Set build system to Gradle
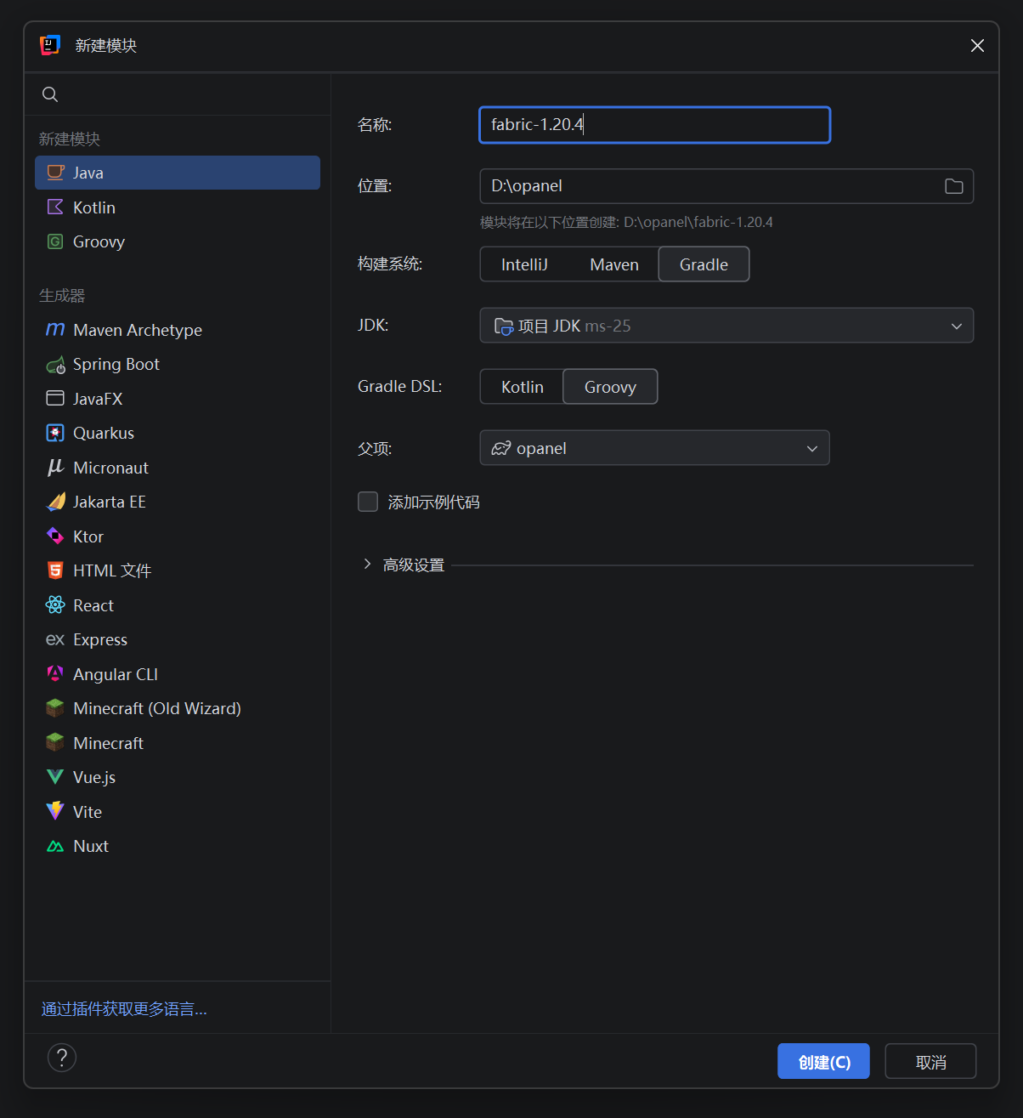1023x1118 pixels. click(x=704, y=264)
